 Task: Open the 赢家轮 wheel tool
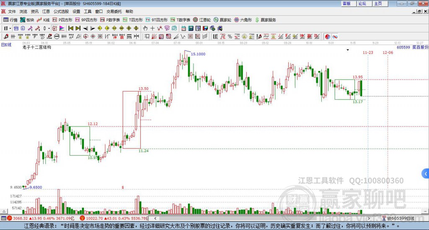pyautogui.click(x=222, y=20)
